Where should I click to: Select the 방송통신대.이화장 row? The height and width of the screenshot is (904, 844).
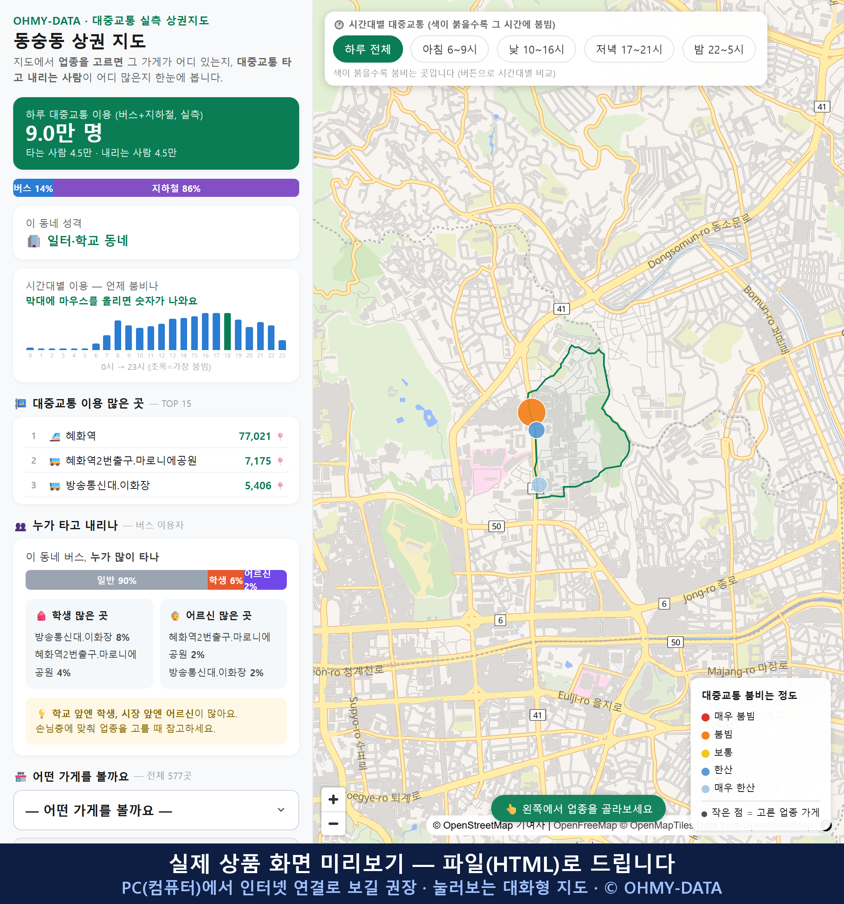point(156,485)
